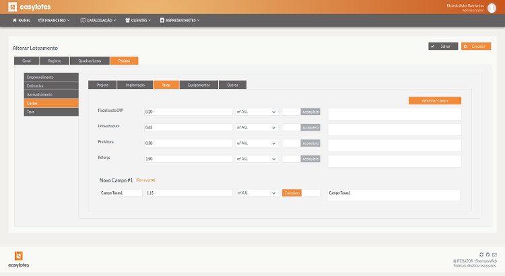Select Empreendimento in the side menu
This screenshot has width=505, height=276.
point(51,77)
